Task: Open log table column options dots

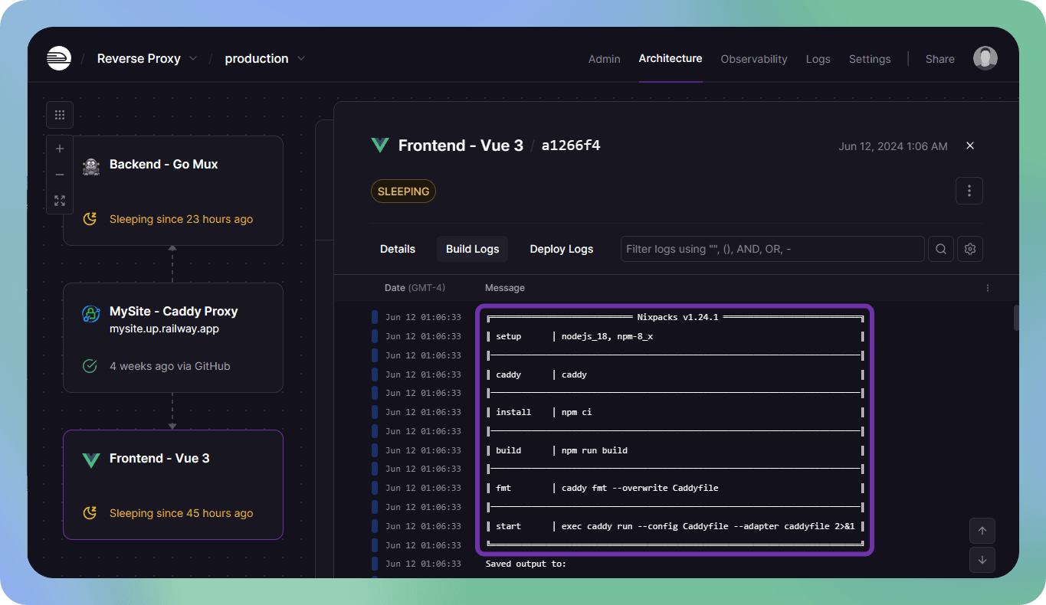Action: 988,288
